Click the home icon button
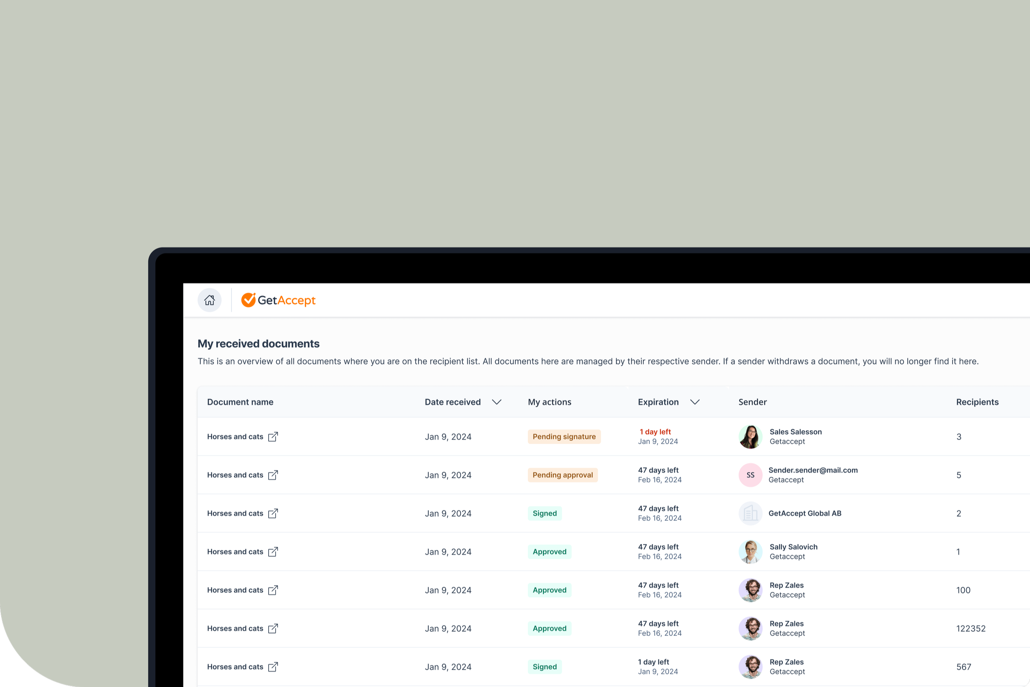The height and width of the screenshot is (687, 1030). pos(209,300)
